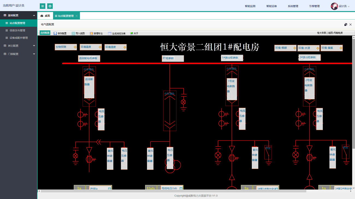Screen dimensions: 355x199
Task: Click 关于 toolbar button
Action: [x=134, y=33]
